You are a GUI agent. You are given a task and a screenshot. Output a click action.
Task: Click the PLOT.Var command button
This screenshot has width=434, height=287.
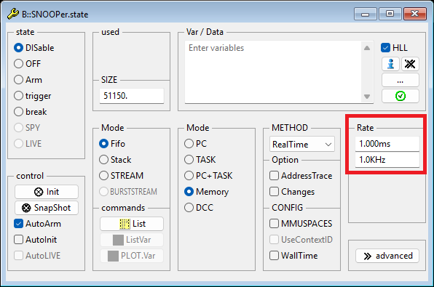(132, 256)
